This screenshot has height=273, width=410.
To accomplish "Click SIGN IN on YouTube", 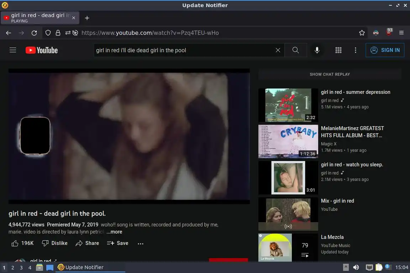I will coord(385,50).
